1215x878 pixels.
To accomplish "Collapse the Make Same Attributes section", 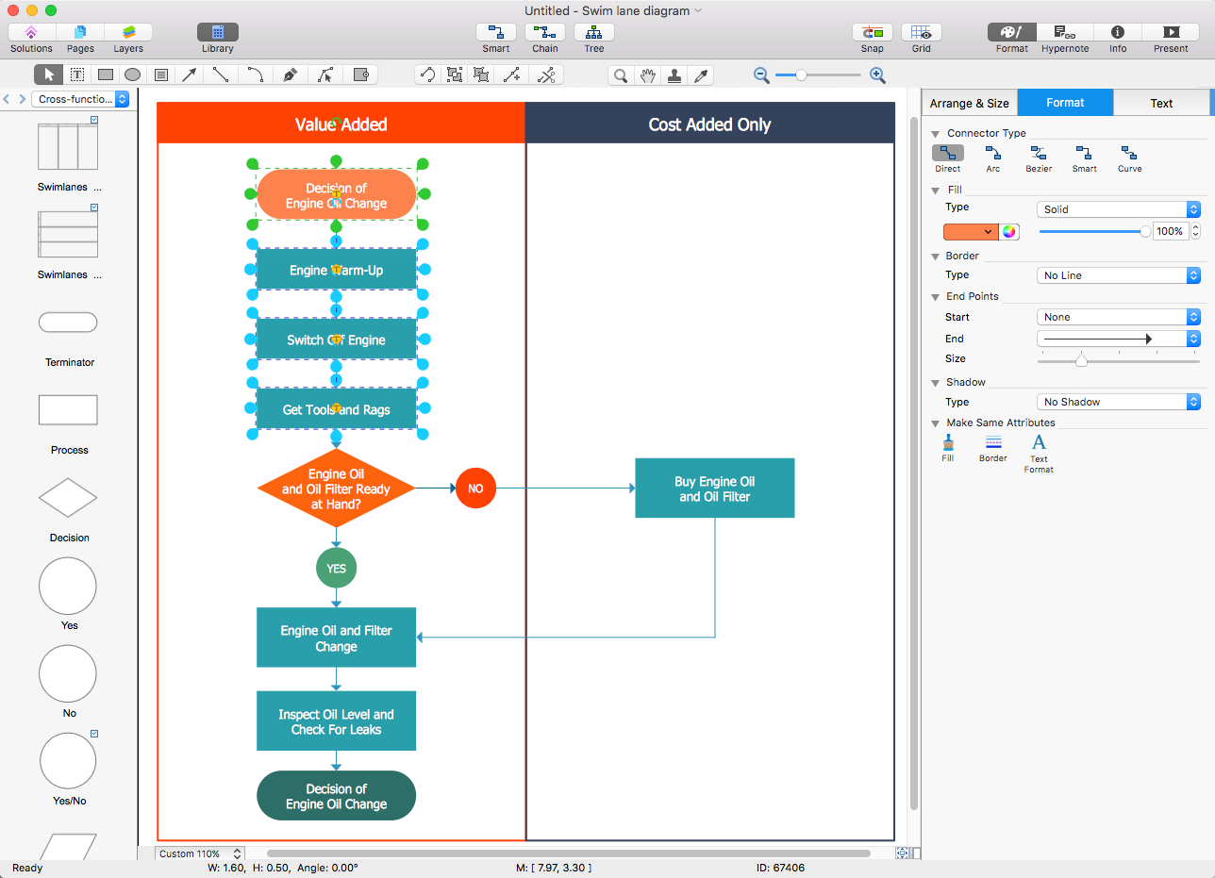I will [x=936, y=423].
